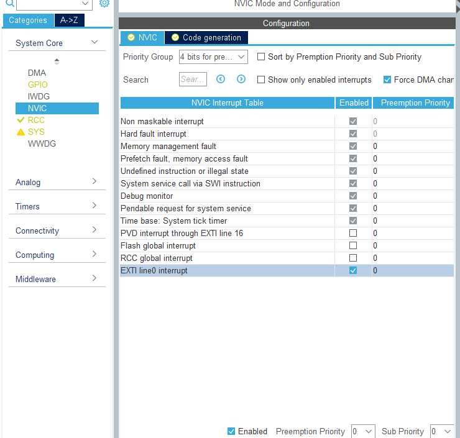Click the NVIC Interrupt Table column header
The width and height of the screenshot is (460, 438).
228,103
